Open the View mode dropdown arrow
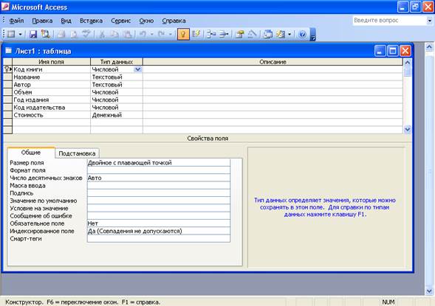 point(20,35)
